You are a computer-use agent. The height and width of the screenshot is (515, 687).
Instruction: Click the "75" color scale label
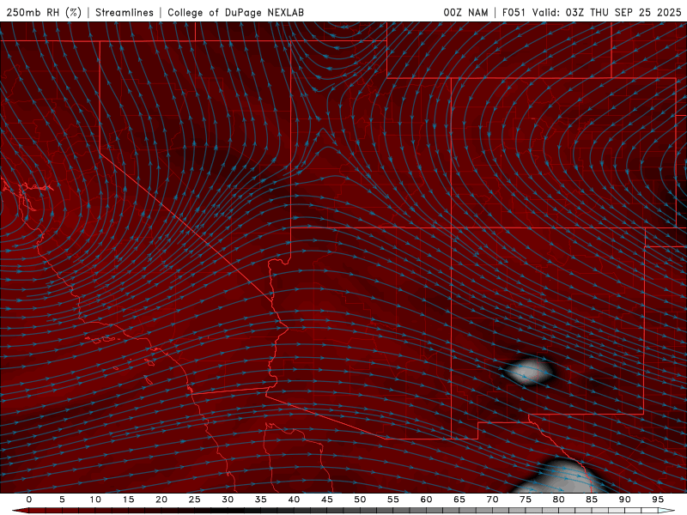pyautogui.click(x=526, y=500)
